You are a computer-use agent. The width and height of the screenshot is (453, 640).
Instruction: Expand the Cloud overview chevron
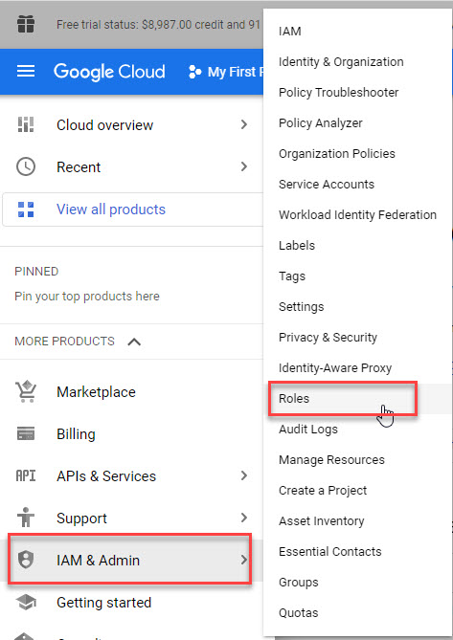pos(244,124)
